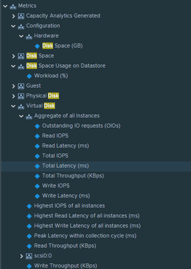This screenshot has height=269, width=191.
Task: Select Highest Write Latency of all instances
Action: pyautogui.click(x=87, y=226)
